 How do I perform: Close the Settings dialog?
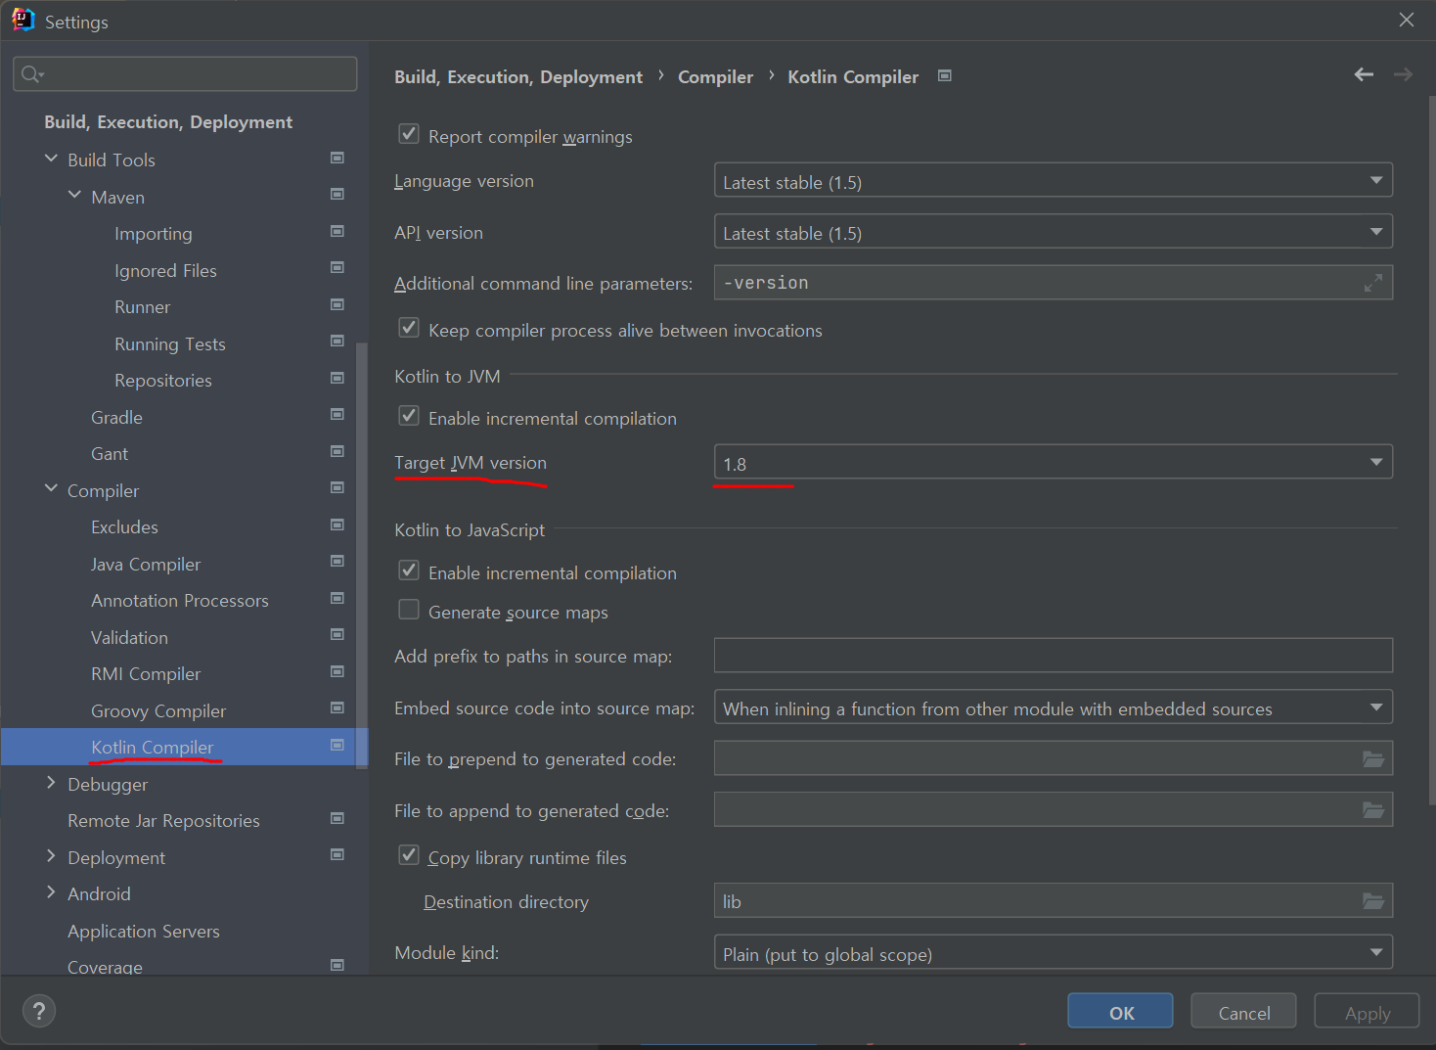[1407, 20]
